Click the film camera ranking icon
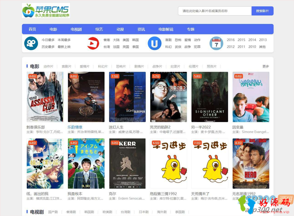Viewport: 294px width, 216px height. point(31,43)
